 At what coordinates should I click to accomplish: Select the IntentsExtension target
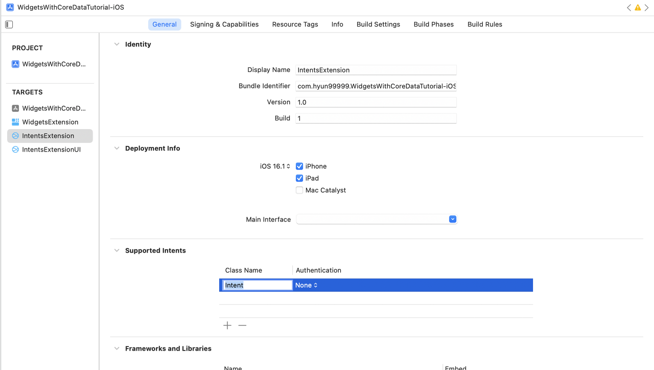pos(50,136)
